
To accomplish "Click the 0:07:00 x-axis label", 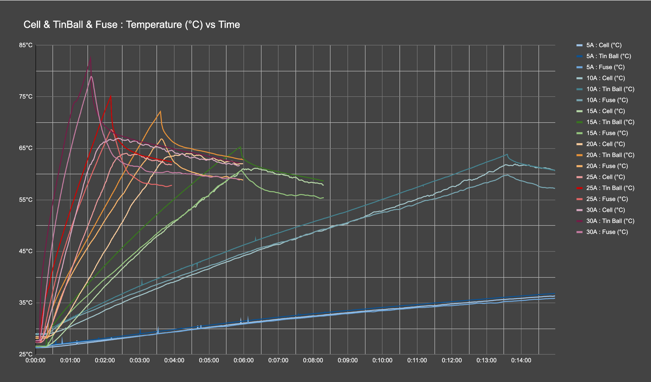I will [278, 361].
